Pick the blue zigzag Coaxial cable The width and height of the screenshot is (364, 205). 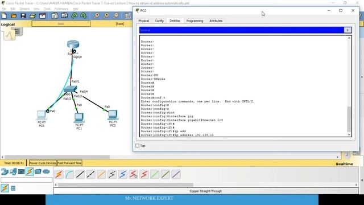point(123,174)
